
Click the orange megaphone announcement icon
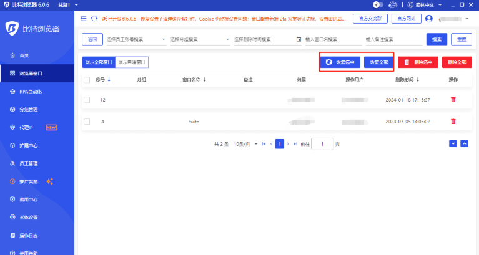pyautogui.click(x=104, y=19)
